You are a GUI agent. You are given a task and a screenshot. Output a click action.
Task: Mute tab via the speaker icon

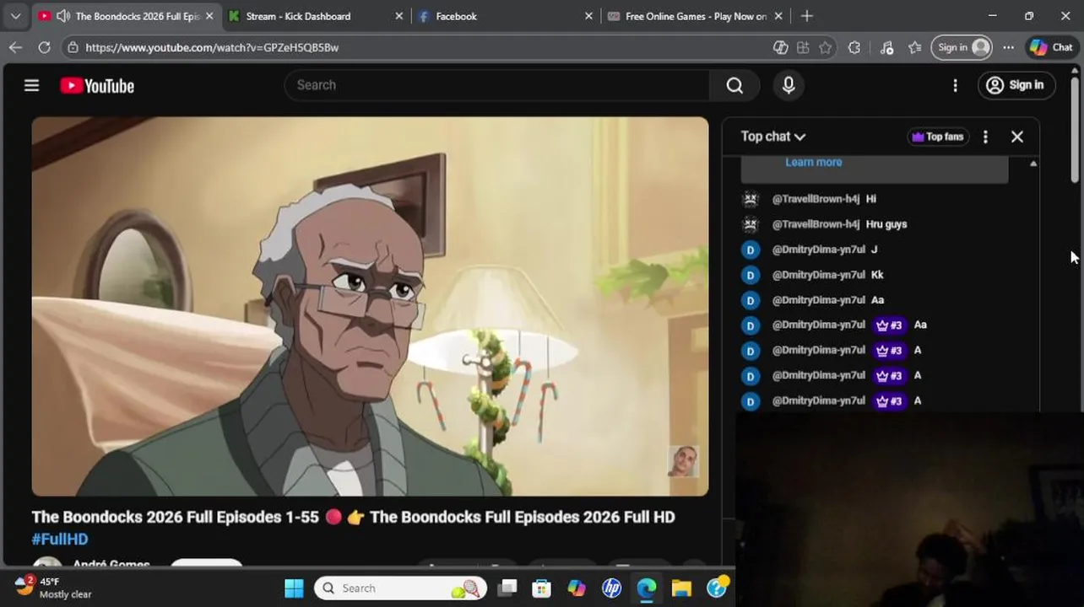[x=63, y=16]
